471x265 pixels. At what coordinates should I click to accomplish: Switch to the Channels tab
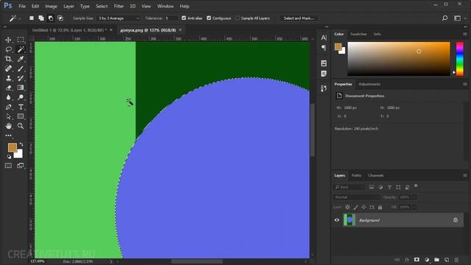click(376, 175)
